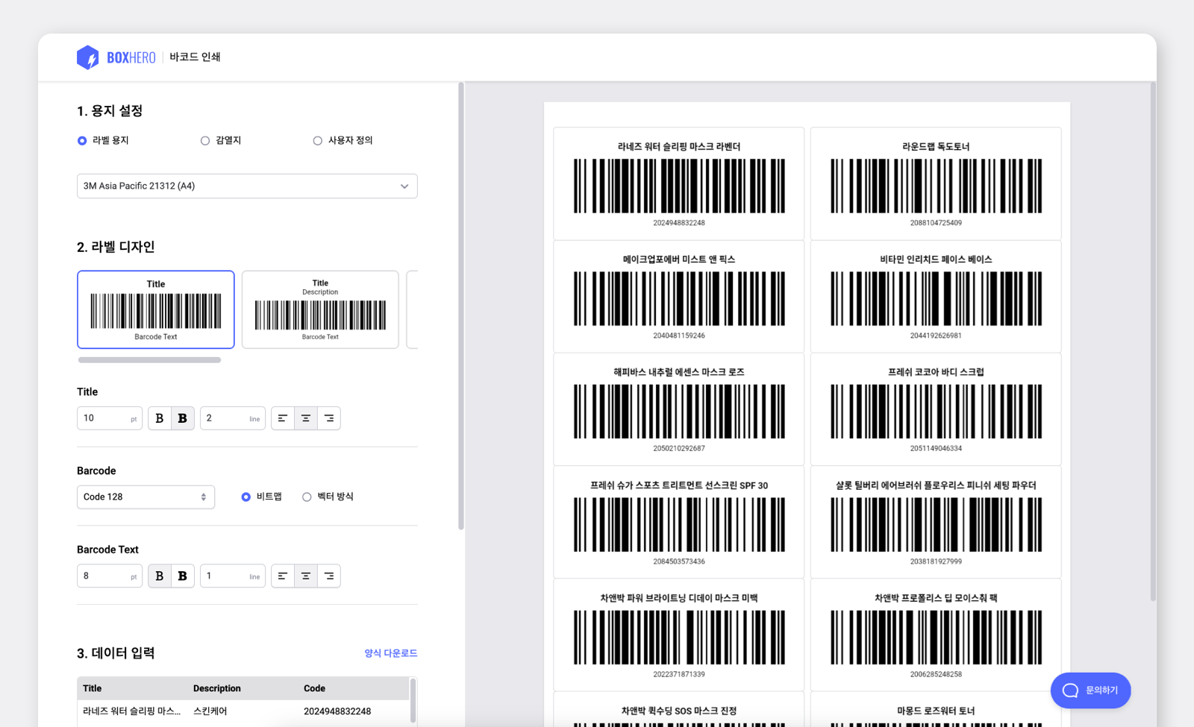1194x727 pixels.
Task: Align Barcode Text to the right
Action: point(329,576)
